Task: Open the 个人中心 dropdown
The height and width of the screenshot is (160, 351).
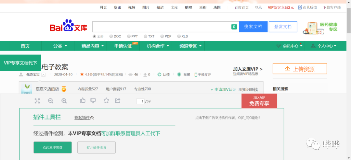Action: [335, 46]
